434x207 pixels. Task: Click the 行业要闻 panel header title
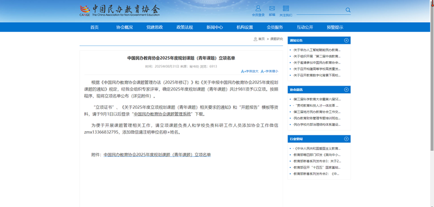(296, 139)
